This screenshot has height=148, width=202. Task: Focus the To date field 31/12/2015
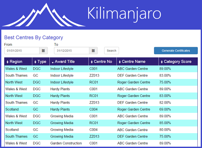click(72, 50)
